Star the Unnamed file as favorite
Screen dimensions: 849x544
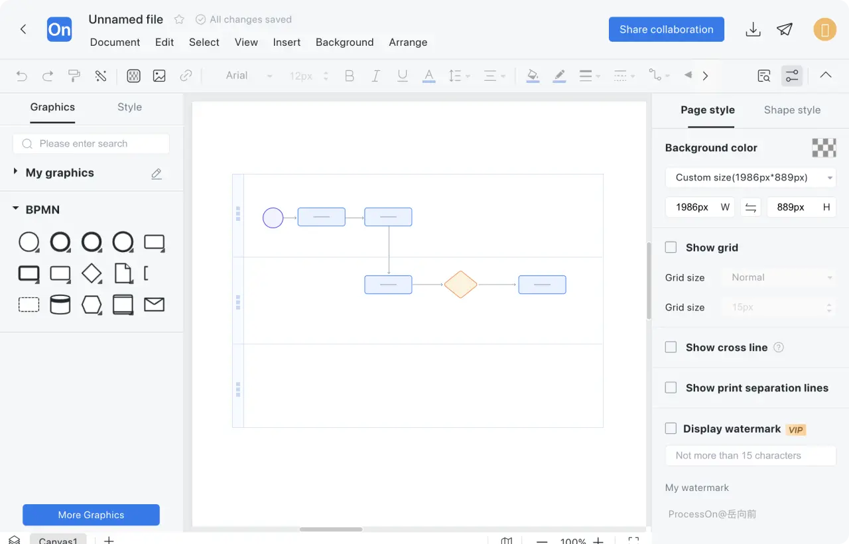coord(179,20)
